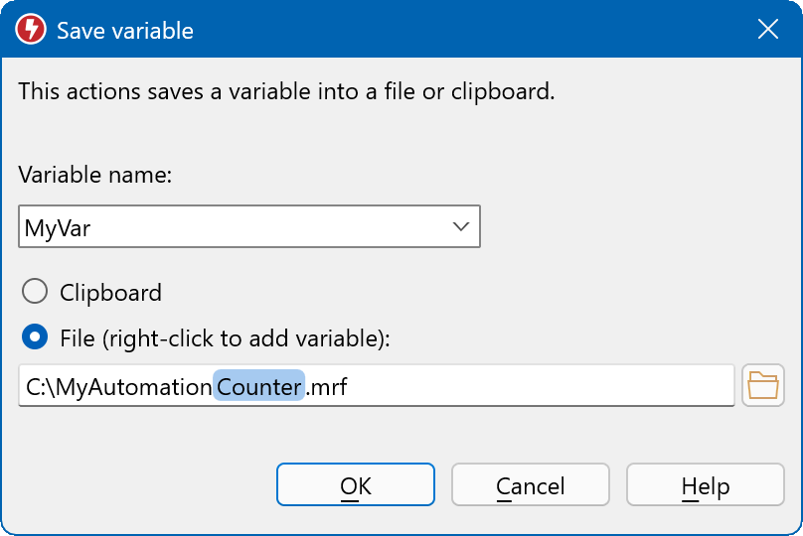The width and height of the screenshot is (803, 536).
Task: Click the .mrf extension in the file path
Action: tap(327, 387)
